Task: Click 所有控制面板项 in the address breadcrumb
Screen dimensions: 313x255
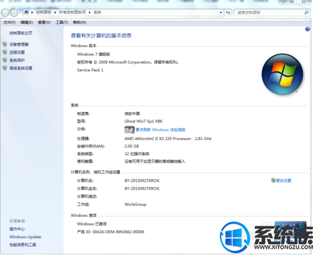Action: 72,12
